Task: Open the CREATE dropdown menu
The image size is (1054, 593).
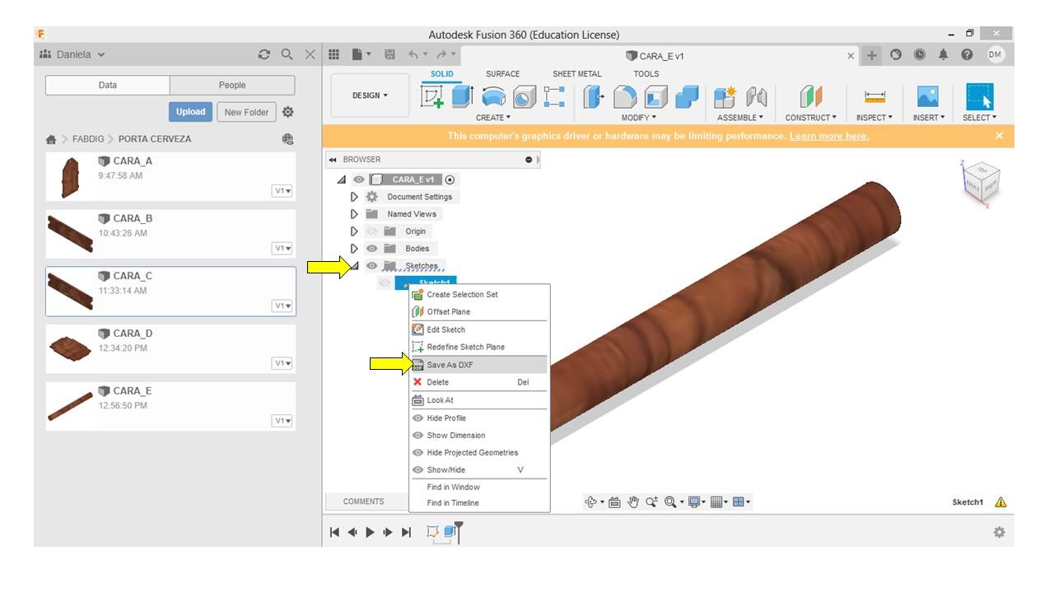Action: 493,118
